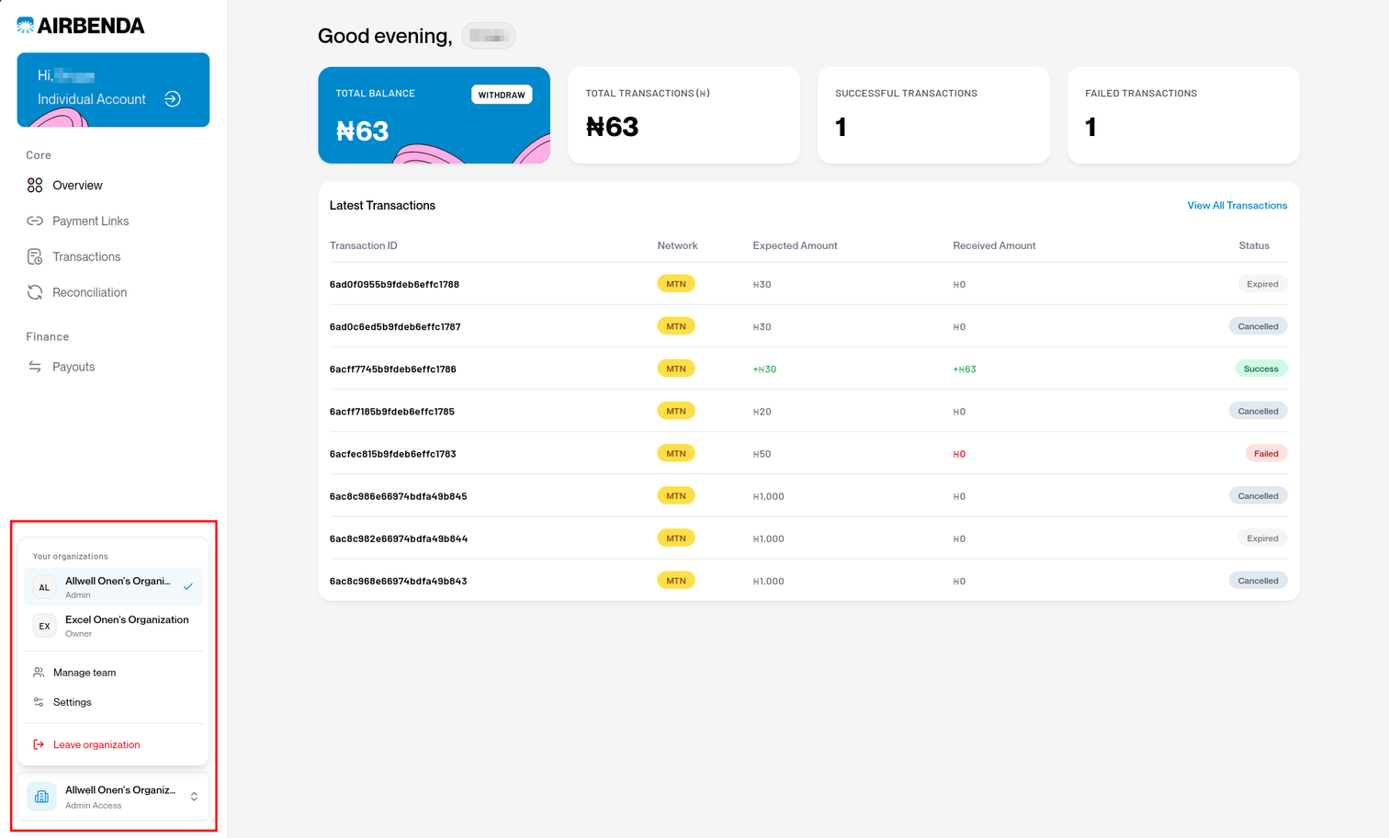
Task: Click the Success status badge
Action: [x=1260, y=368]
